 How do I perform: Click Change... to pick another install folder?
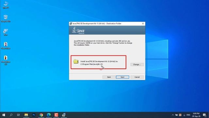click(x=137, y=65)
